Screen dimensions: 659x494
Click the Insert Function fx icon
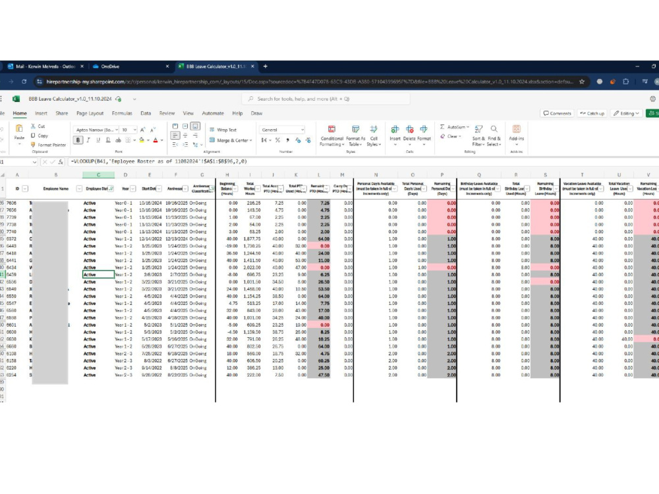(61, 161)
